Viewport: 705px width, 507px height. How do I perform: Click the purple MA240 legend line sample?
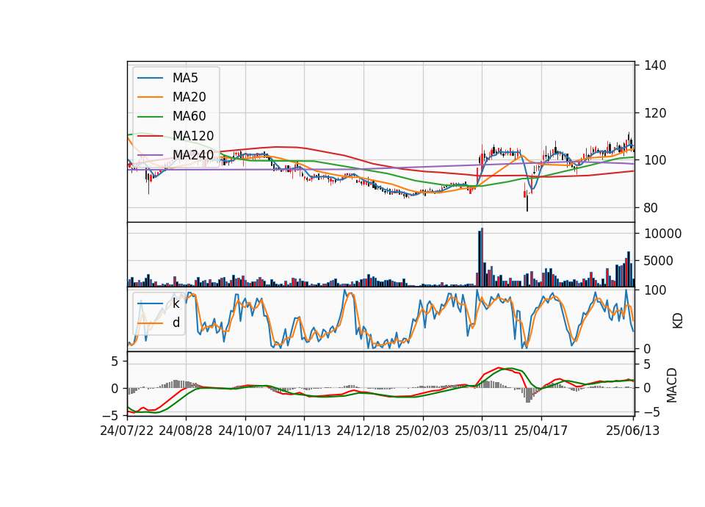(150, 156)
